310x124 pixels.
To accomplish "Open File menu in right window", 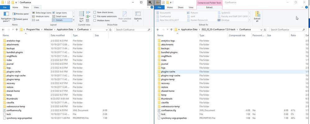I will 159,7.
